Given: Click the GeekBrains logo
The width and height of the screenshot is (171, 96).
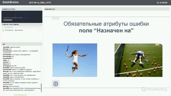Looking at the screenshot, I should [x=10, y=2].
